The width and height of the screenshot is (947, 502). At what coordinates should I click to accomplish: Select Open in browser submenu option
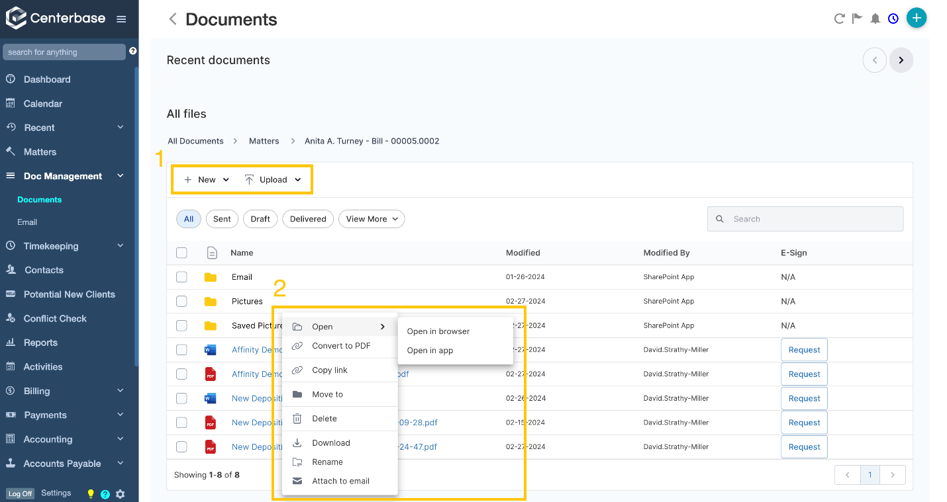coord(438,331)
